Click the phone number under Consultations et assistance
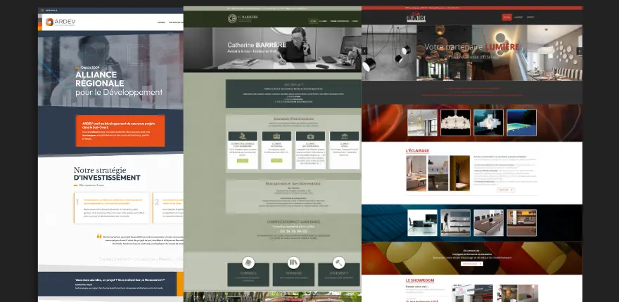619x302 pixels. [293, 232]
